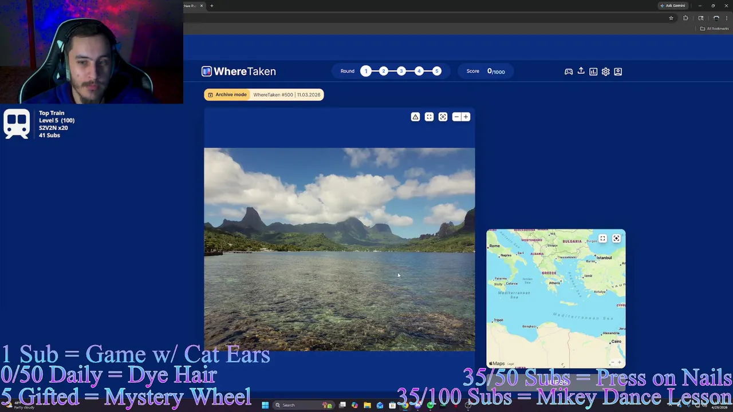Image resolution: width=733 pixels, height=412 pixels.
Task: Bookmark this page with star icon
Action: click(x=671, y=18)
